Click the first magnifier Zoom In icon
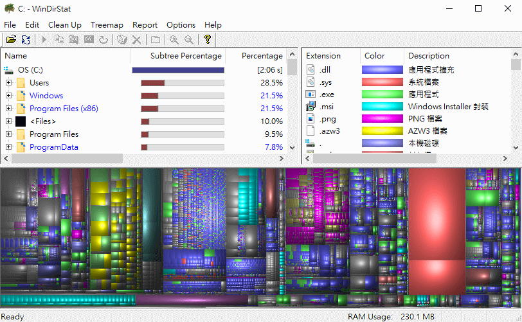The height and width of the screenshot is (322, 522). 174,40
